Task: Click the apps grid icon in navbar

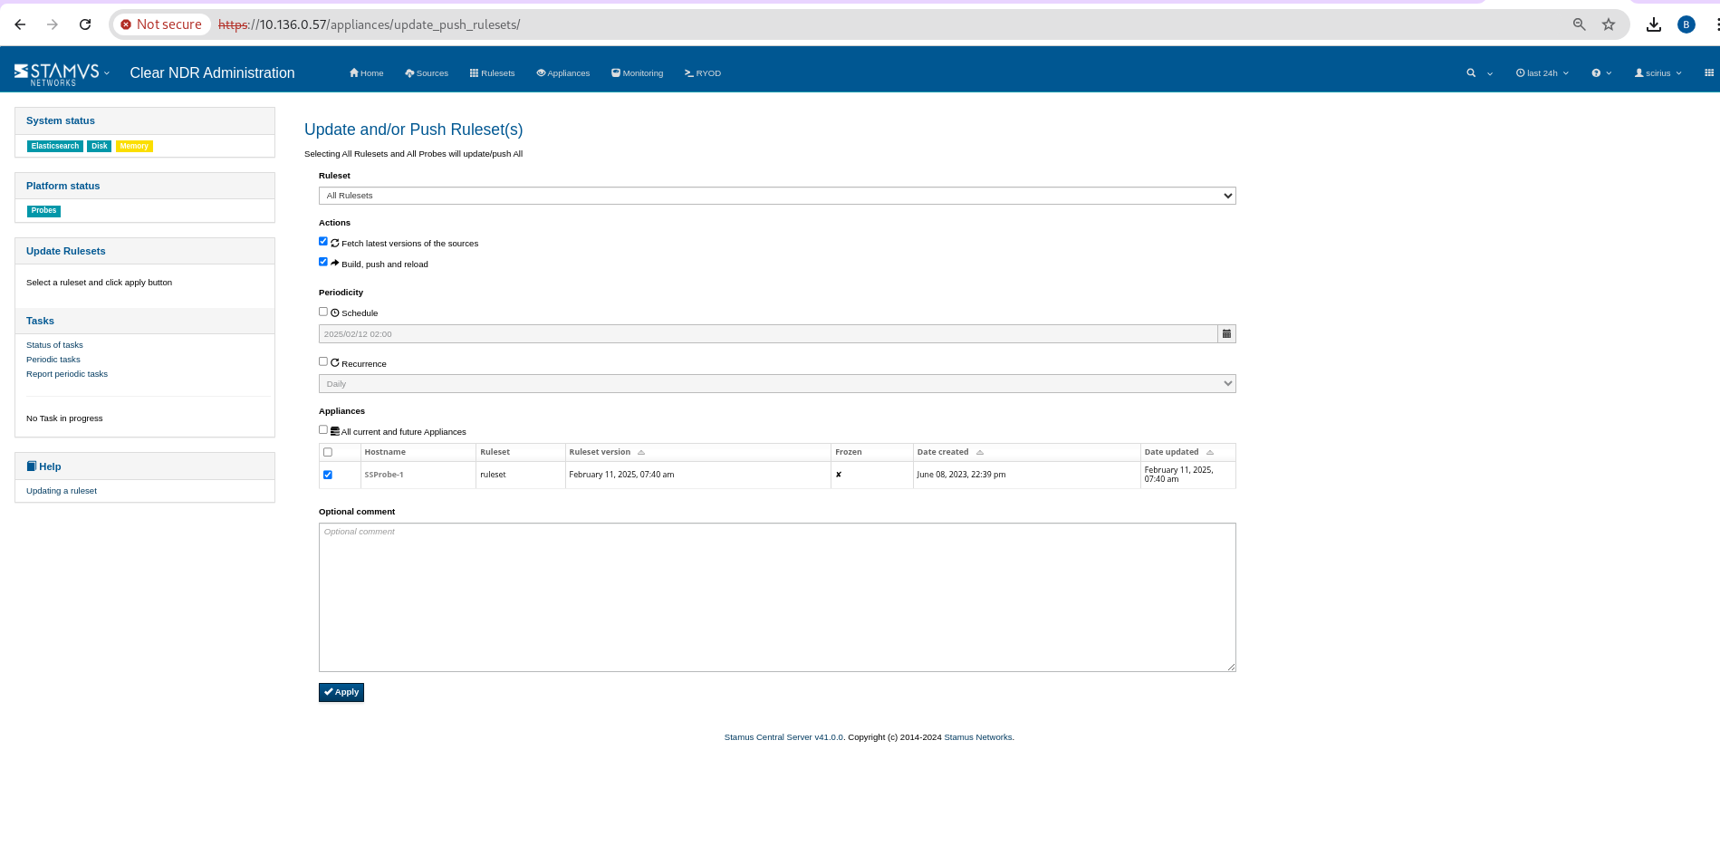Action: (x=1708, y=73)
